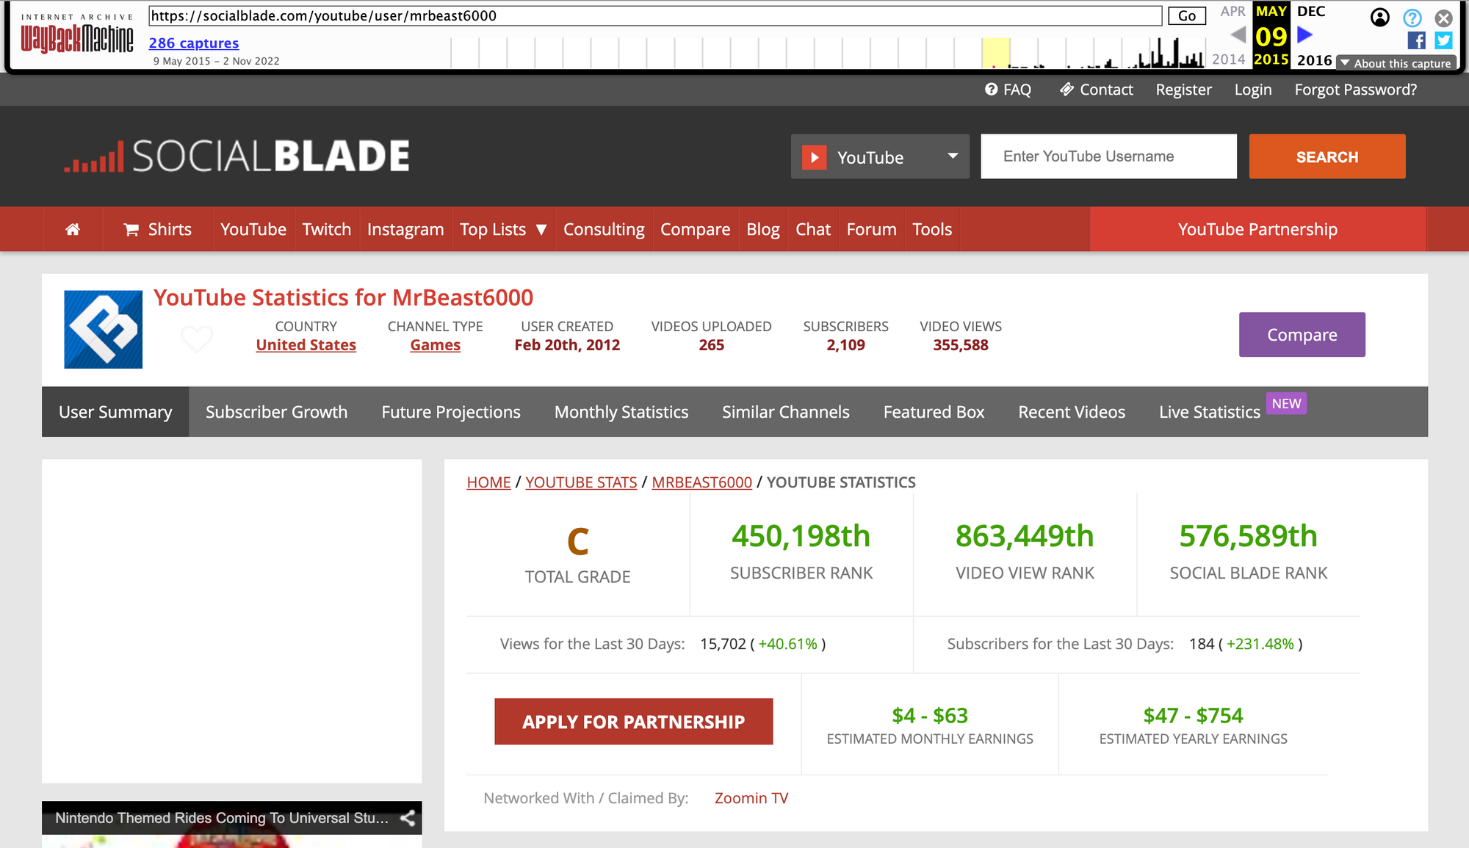
Task: Go to previous capture arrow (April)
Action: [x=1238, y=35]
